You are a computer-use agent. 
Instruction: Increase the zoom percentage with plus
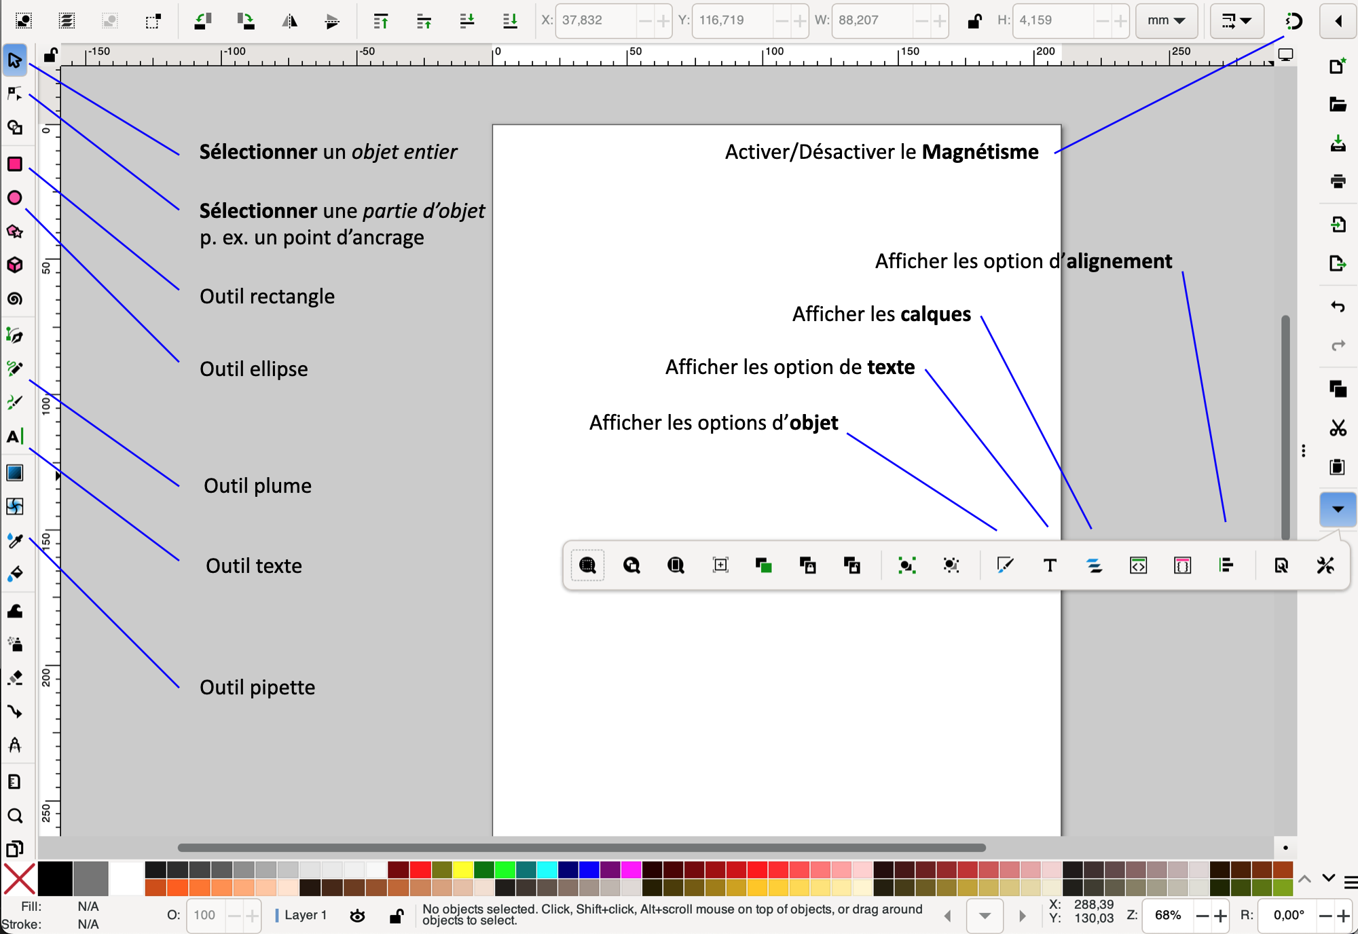point(1220,916)
